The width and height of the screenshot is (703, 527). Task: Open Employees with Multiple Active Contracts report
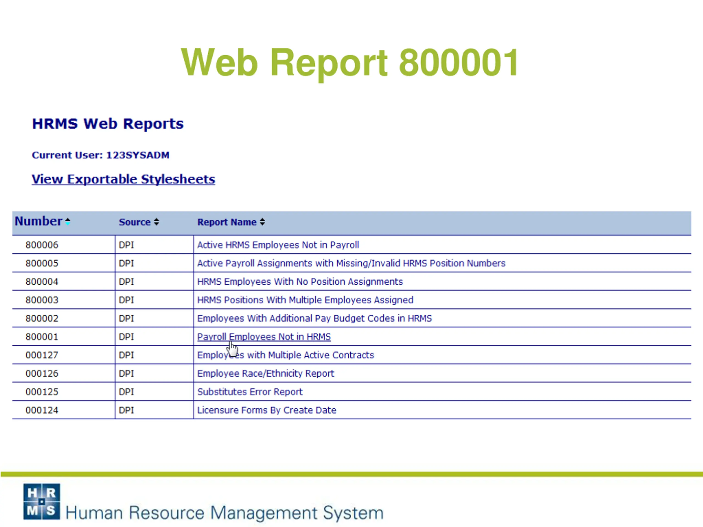(285, 355)
